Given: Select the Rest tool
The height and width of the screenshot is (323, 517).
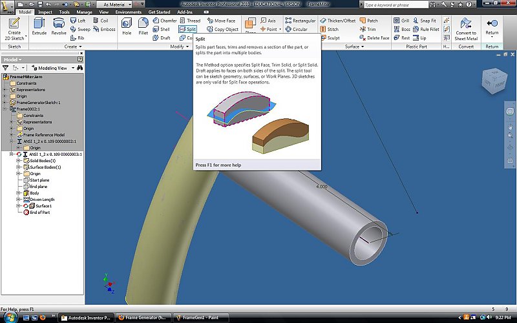Looking at the screenshot, I should pos(401,37).
